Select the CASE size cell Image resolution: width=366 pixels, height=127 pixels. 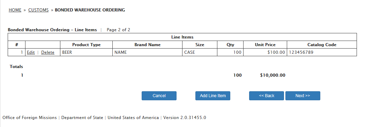click(x=200, y=52)
